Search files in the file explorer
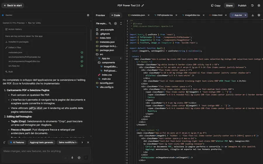 coord(110,23)
